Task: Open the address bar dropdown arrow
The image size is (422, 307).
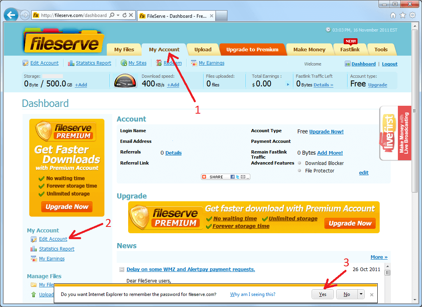Action: click(x=118, y=15)
